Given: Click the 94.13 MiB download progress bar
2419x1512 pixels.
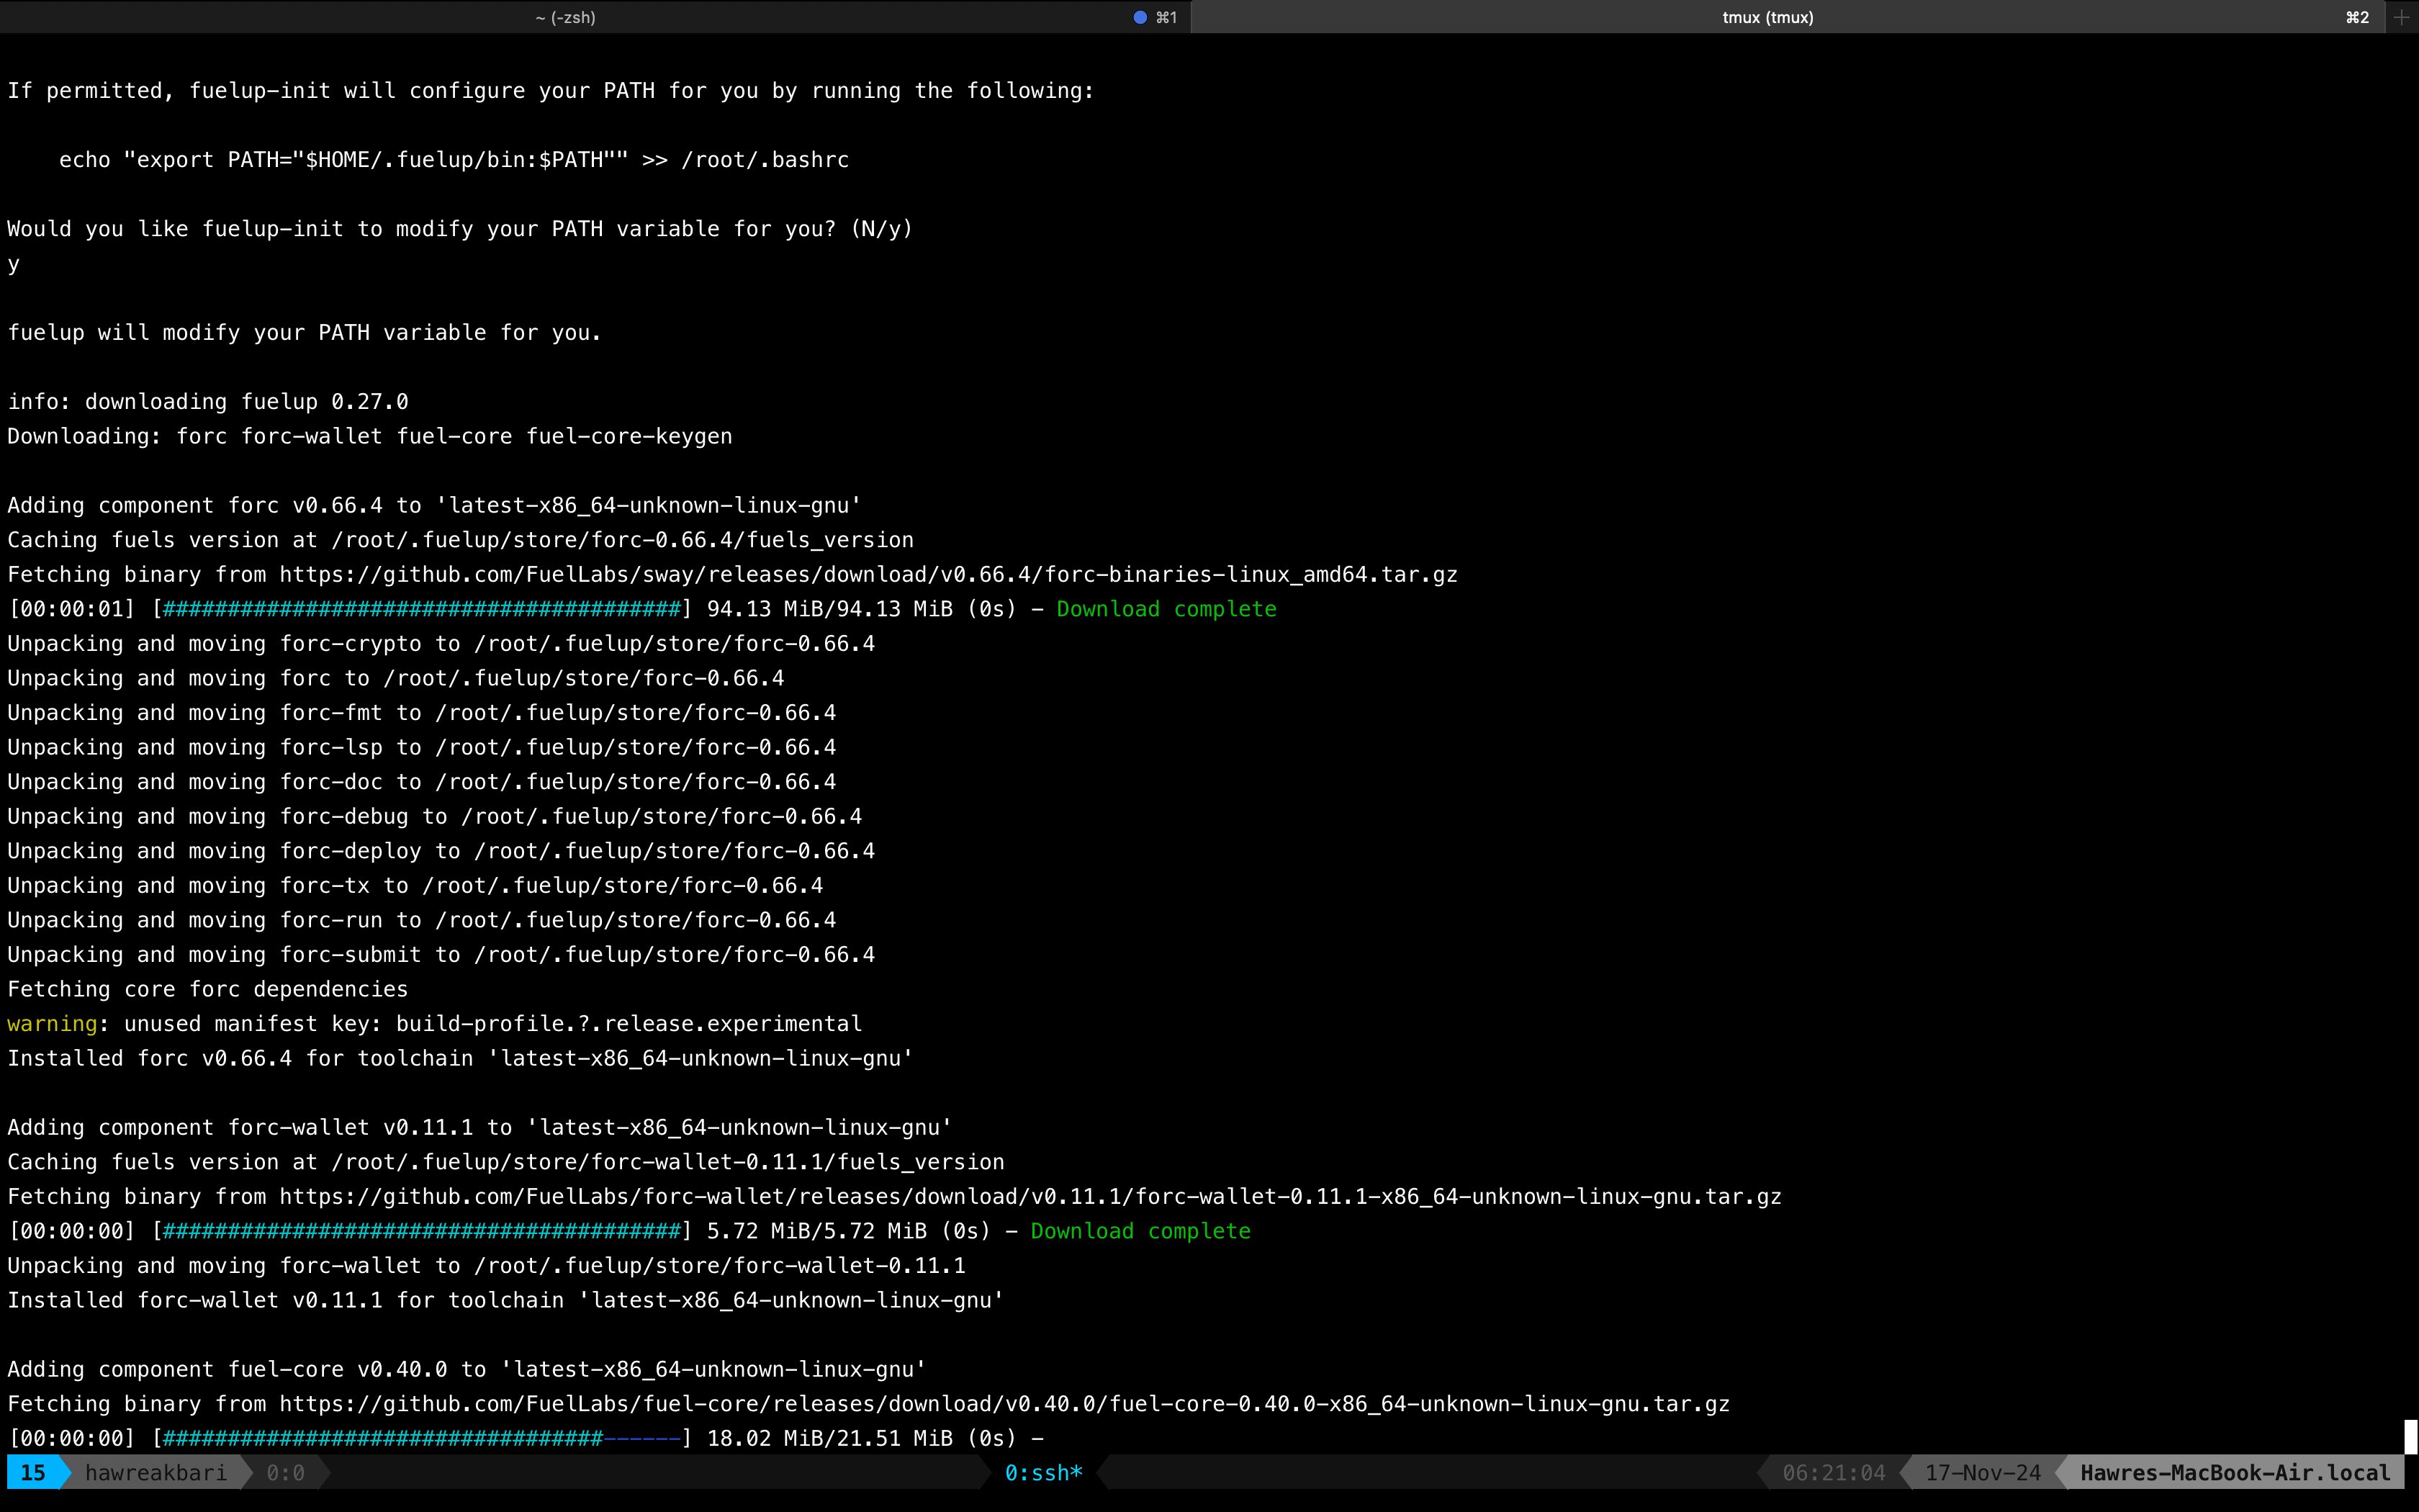Looking at the screenshot, I should (422, 609).
